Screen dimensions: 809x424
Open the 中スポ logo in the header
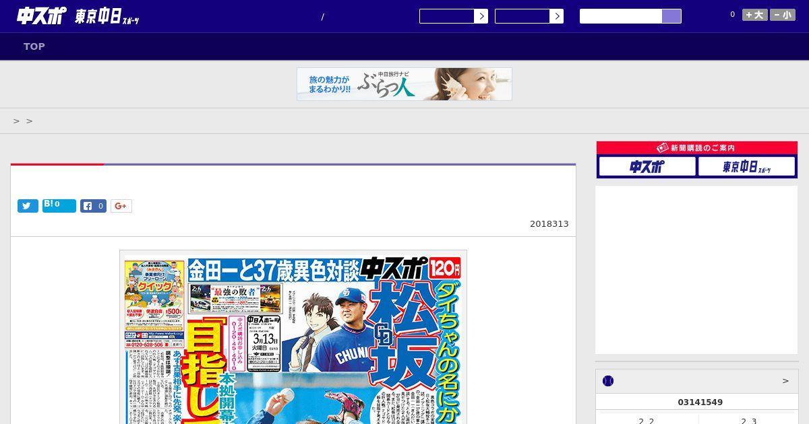41,16
